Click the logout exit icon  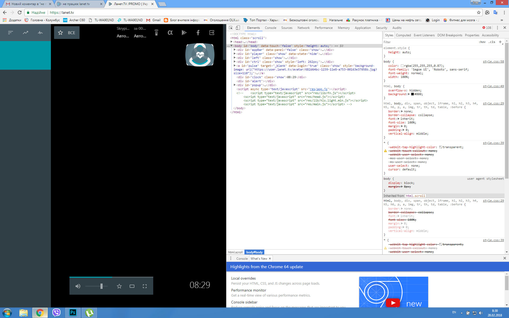click(212, 33)
